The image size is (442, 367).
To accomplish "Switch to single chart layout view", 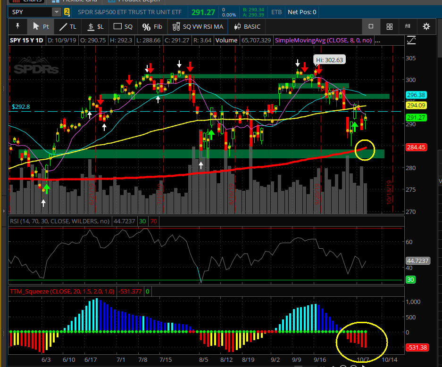I will click(371, 26).
